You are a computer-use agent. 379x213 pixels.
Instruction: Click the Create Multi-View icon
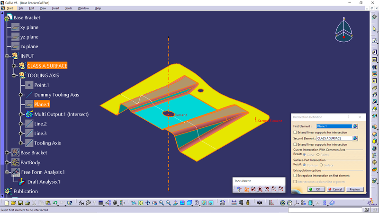(182, 203)
